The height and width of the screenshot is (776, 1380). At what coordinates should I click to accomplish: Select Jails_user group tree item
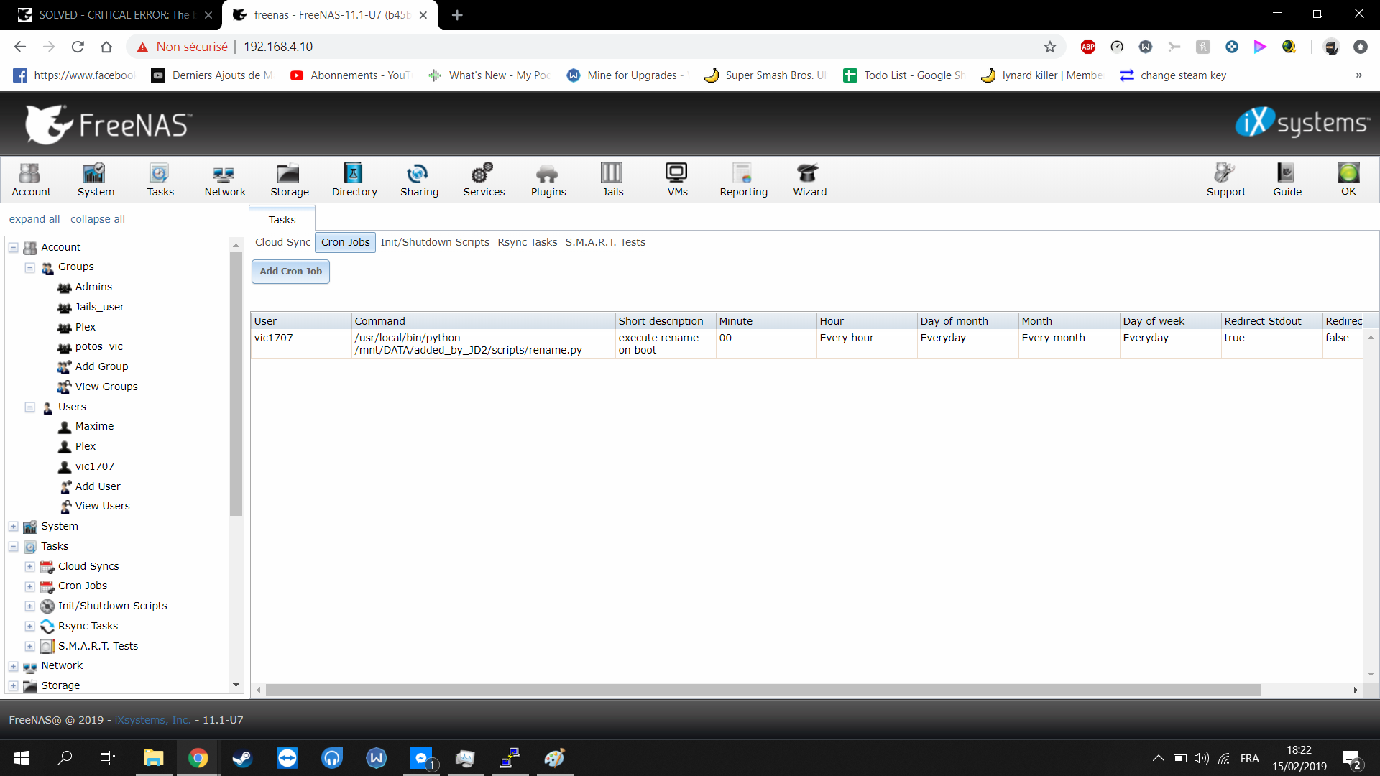pos(99,307)
